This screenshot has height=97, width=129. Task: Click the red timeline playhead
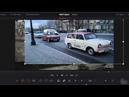click(x=86, y=84)
